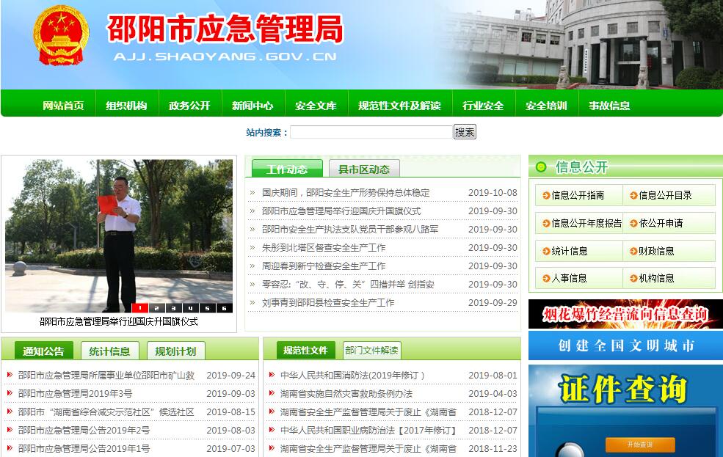Click the 站内搜索 text input field
The image size is (723, 457).
(371, 132)
